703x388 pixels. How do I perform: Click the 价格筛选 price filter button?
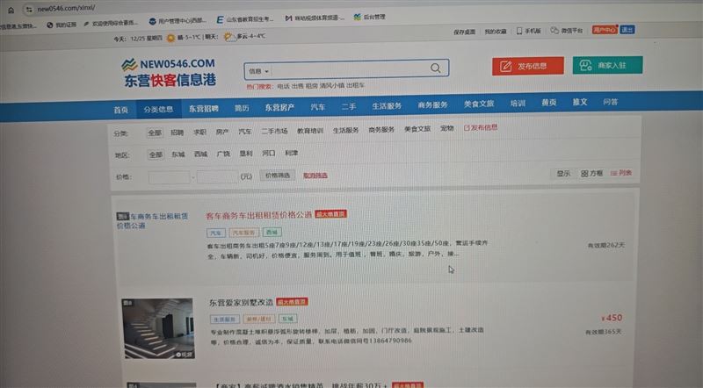[277, 176]
